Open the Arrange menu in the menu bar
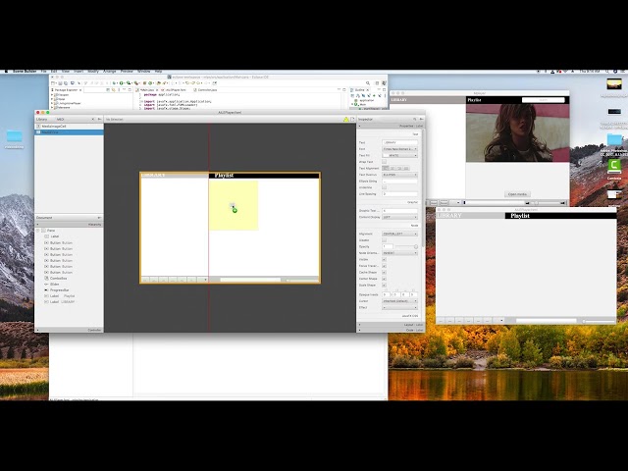This screenshot has width=628, height=471. [110, 72]
